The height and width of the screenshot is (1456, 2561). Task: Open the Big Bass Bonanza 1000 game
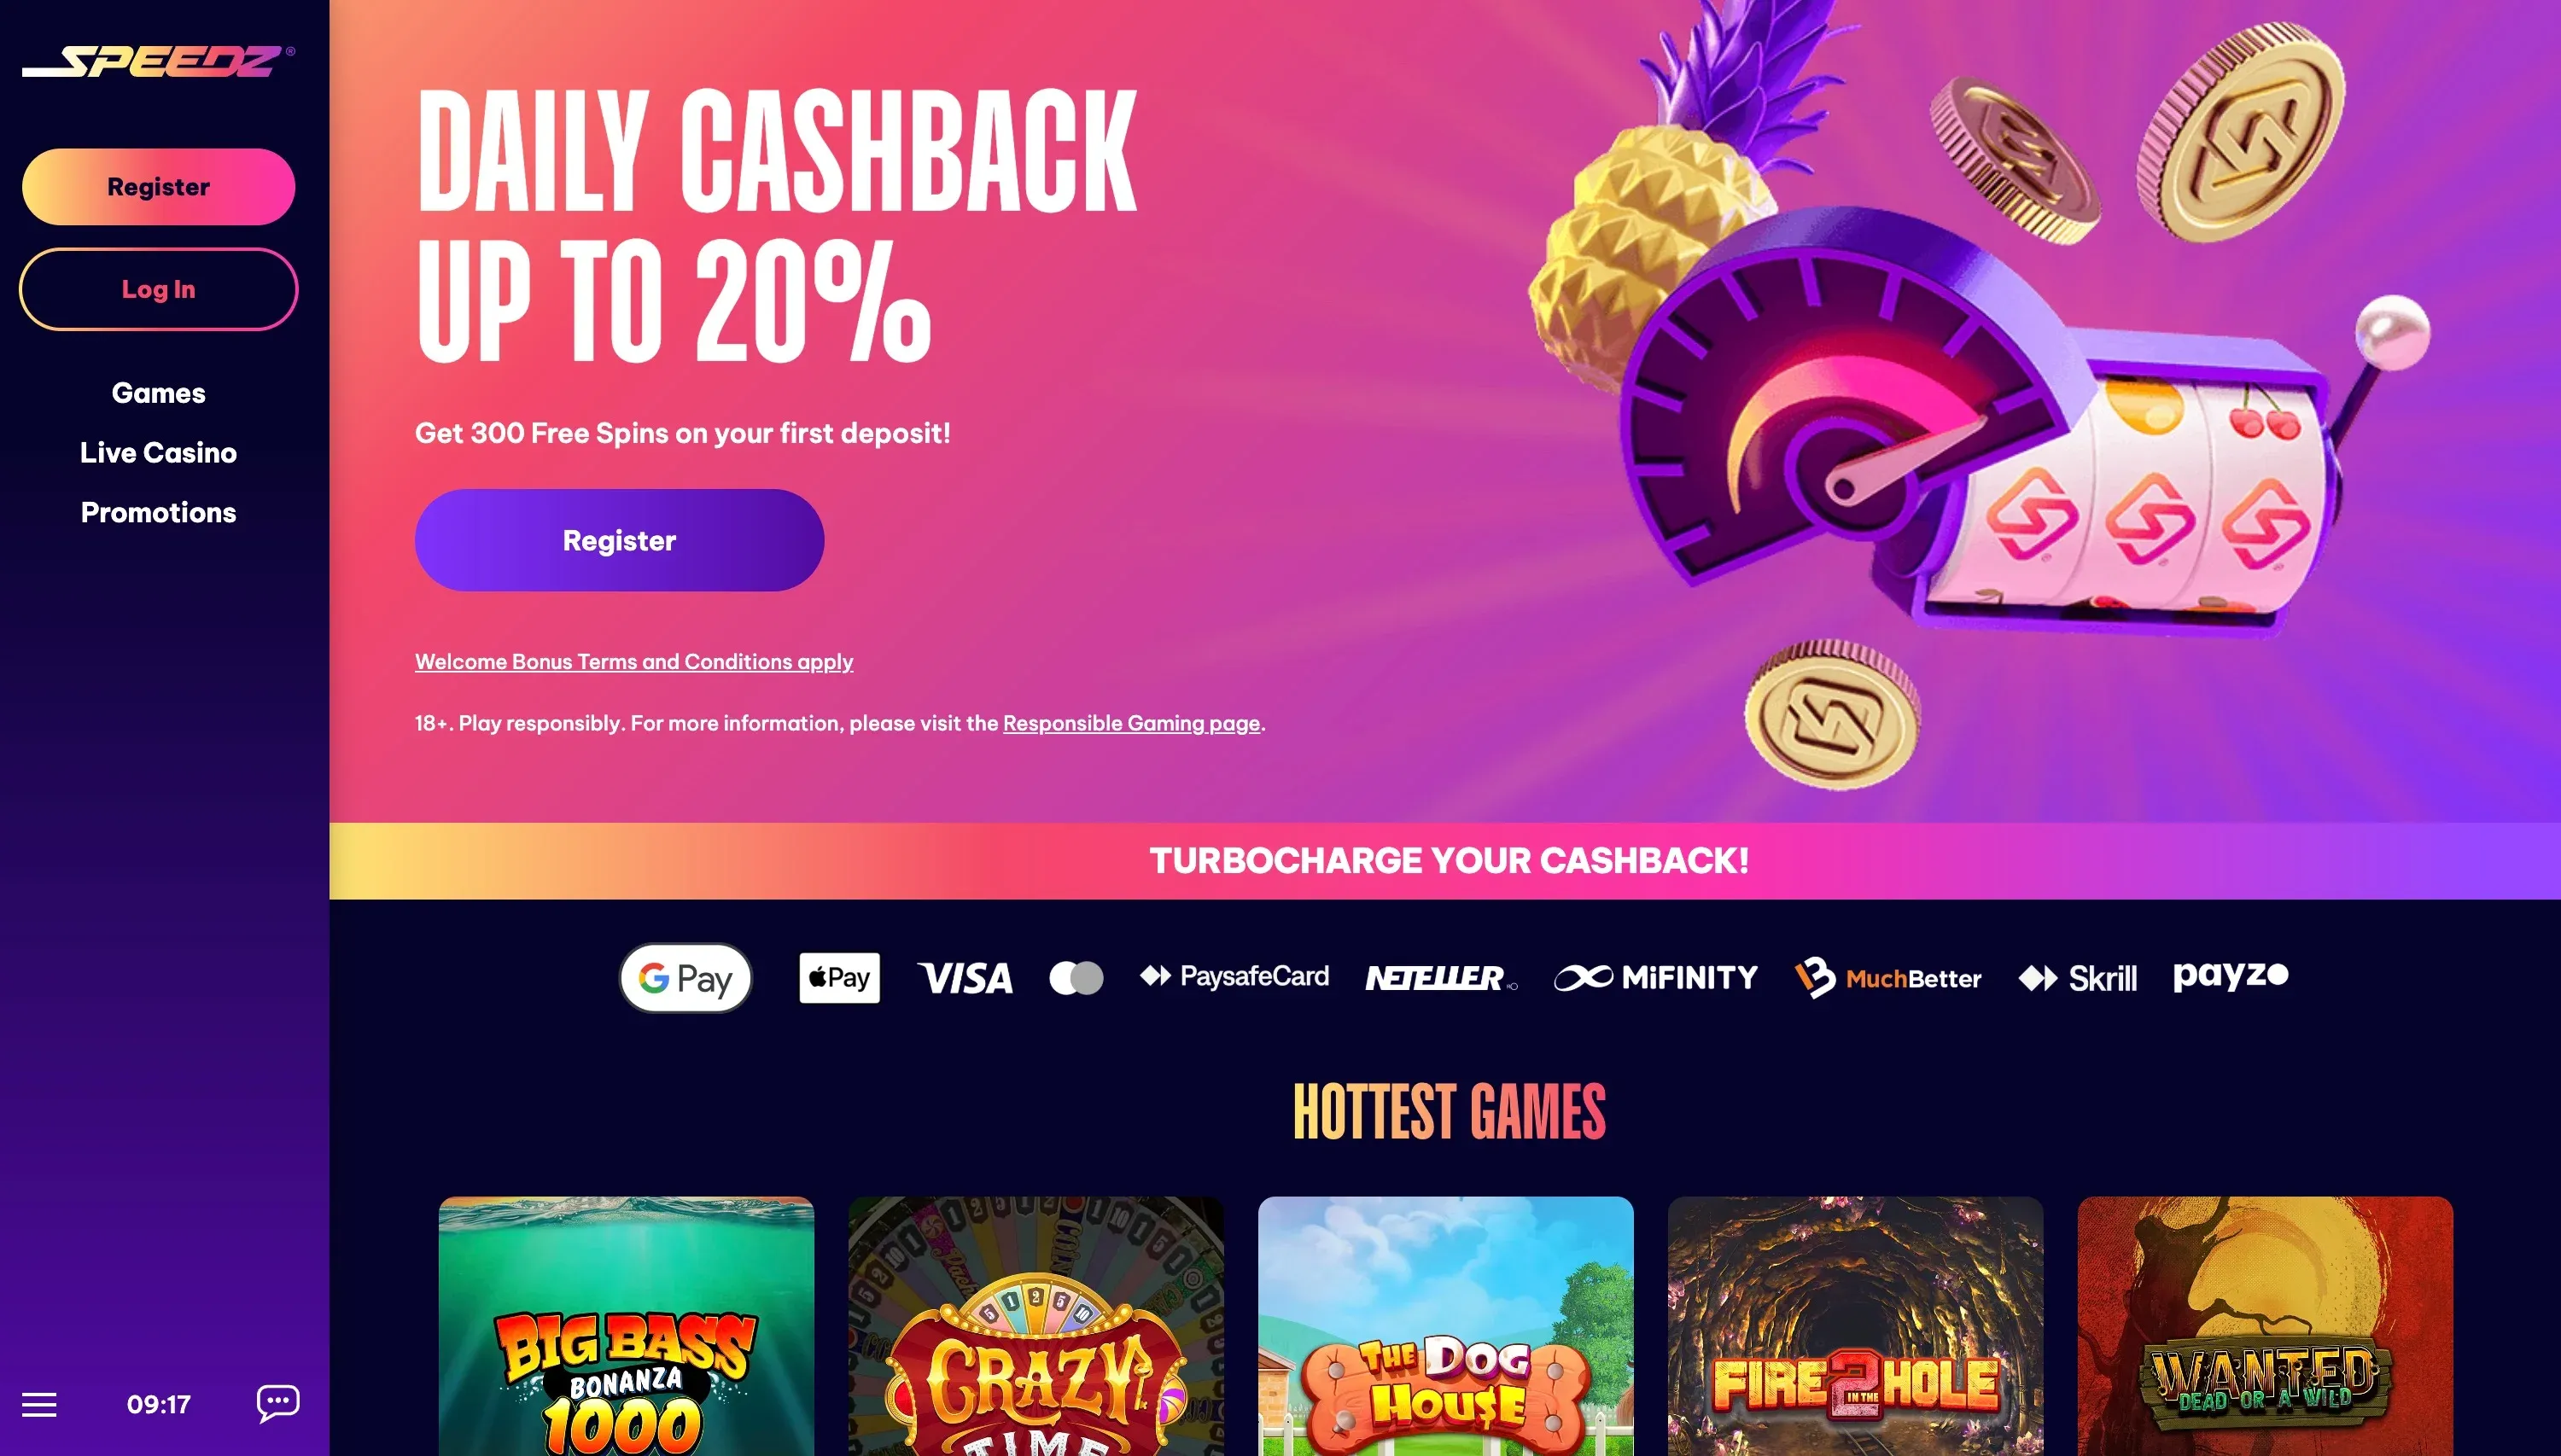[x=626, y=1326]
